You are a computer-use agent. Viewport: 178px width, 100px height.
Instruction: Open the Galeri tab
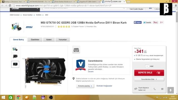pos(49,39)
